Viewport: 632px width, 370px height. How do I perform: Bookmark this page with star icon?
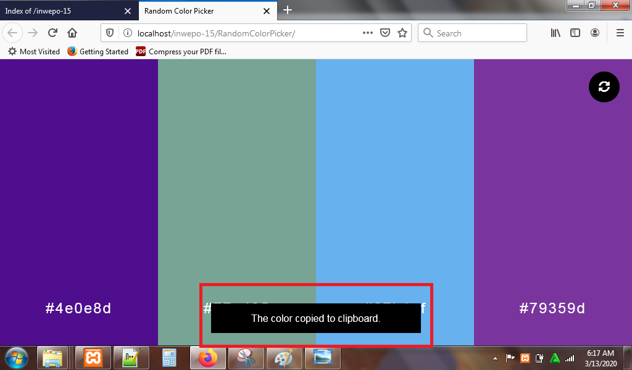[x=402, y=33]
